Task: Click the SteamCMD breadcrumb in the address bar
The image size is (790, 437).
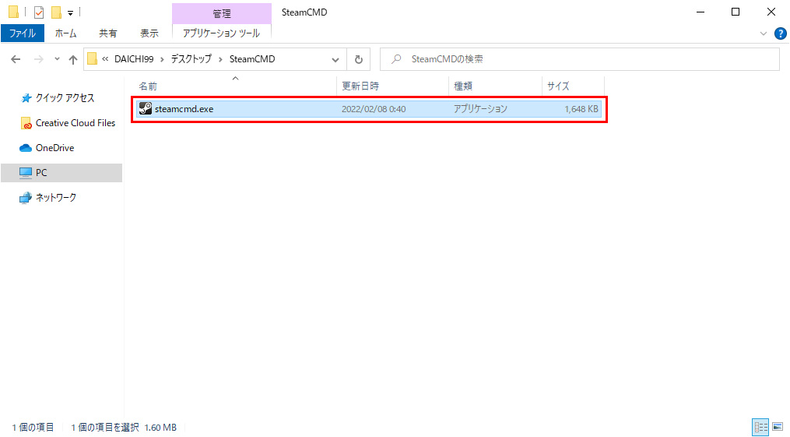Action: click(x=252, y=59)
